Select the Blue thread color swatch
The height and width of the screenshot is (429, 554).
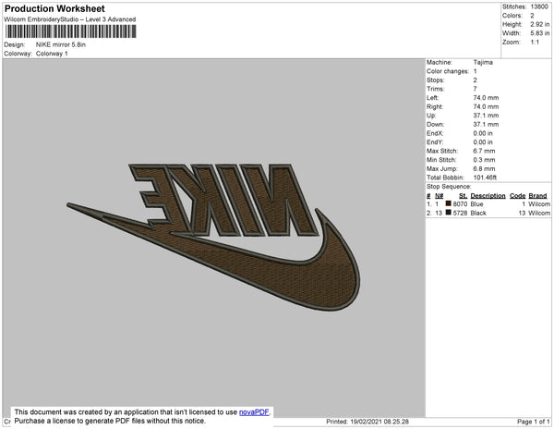[449, 203]
